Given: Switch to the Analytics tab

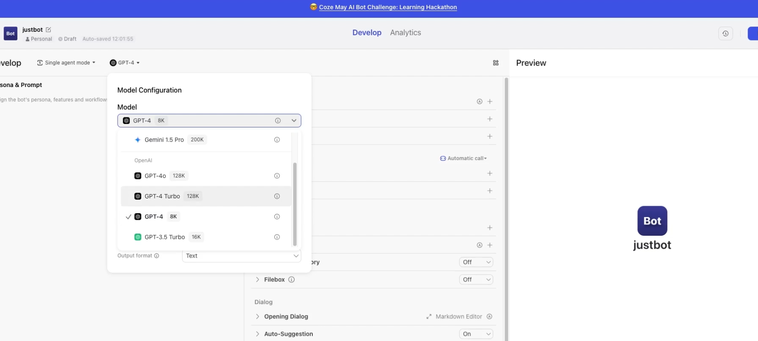Looking at the screenshot, I should [x=405, y=33].
